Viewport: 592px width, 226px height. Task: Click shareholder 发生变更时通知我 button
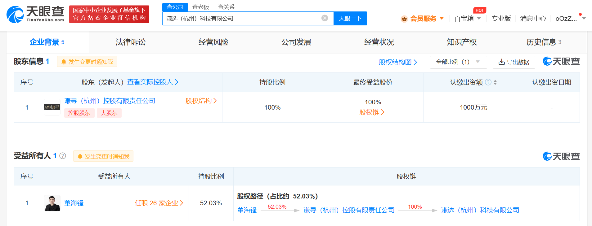click(x=87, y=62)
